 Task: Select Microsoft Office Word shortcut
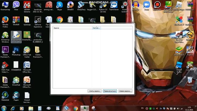click(x=27, y=67)
